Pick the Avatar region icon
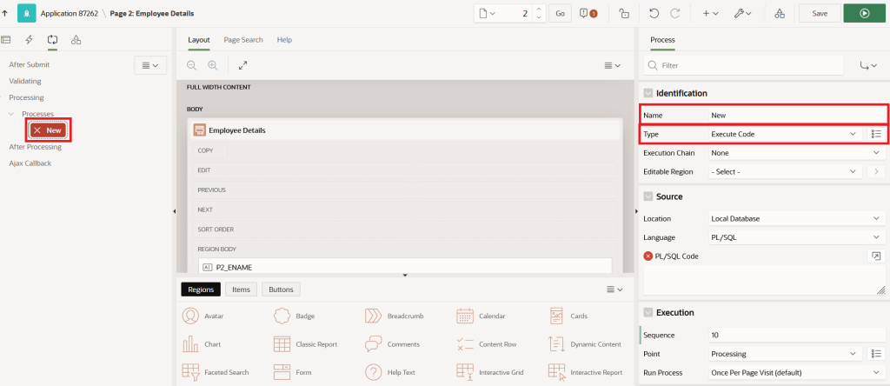This screenshot has width=890, height=386. (190, 316)
